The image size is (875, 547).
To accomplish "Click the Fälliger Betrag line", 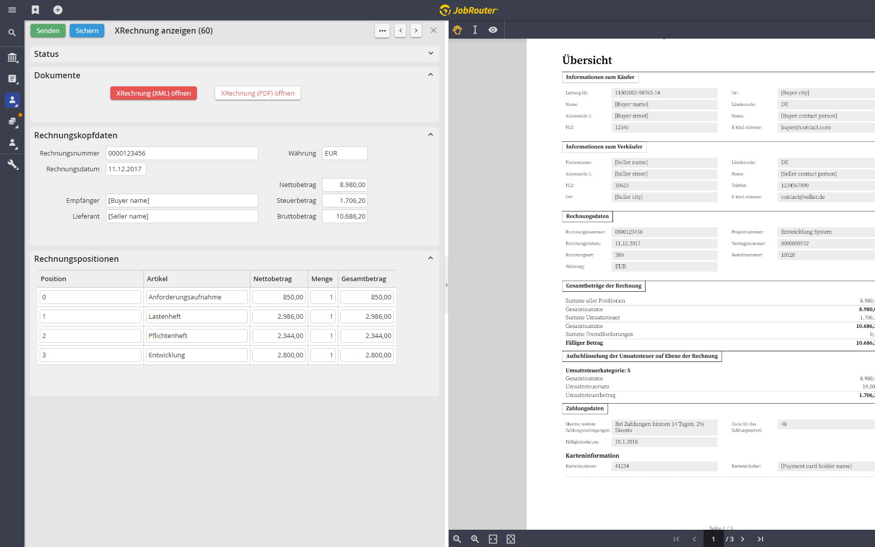I will 720,343.
